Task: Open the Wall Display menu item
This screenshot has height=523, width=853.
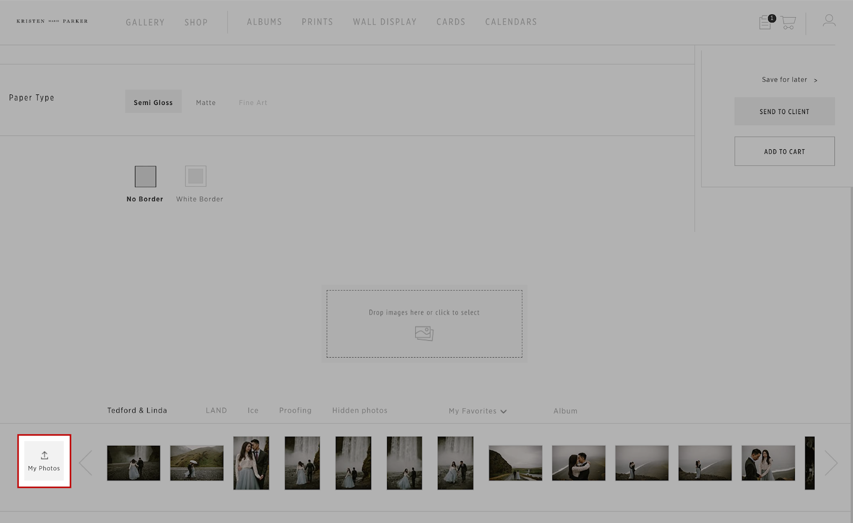Action: (x=385, y=22)
